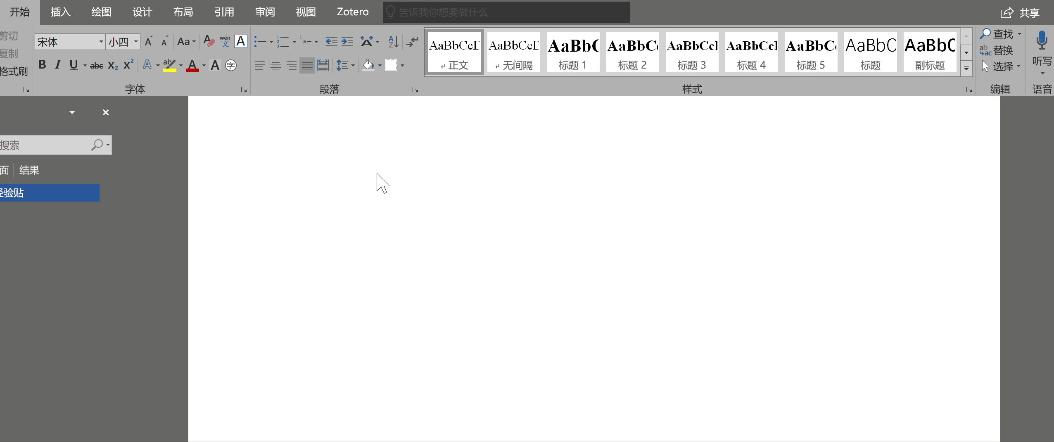Open the font size dropdown 小四
The image size is (1054, 442).
[x=135, y=42]
